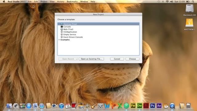This screenshot has height=111, width=197.
Task: Open the Apple menu
Action: [x=4, y=2]
